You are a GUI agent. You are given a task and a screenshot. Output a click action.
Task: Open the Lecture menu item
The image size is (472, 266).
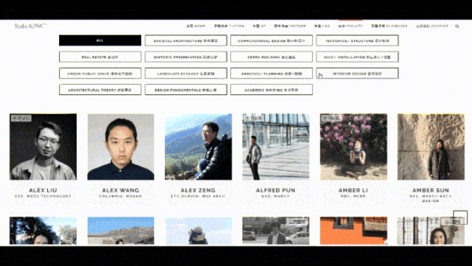(x=290, y=27)
